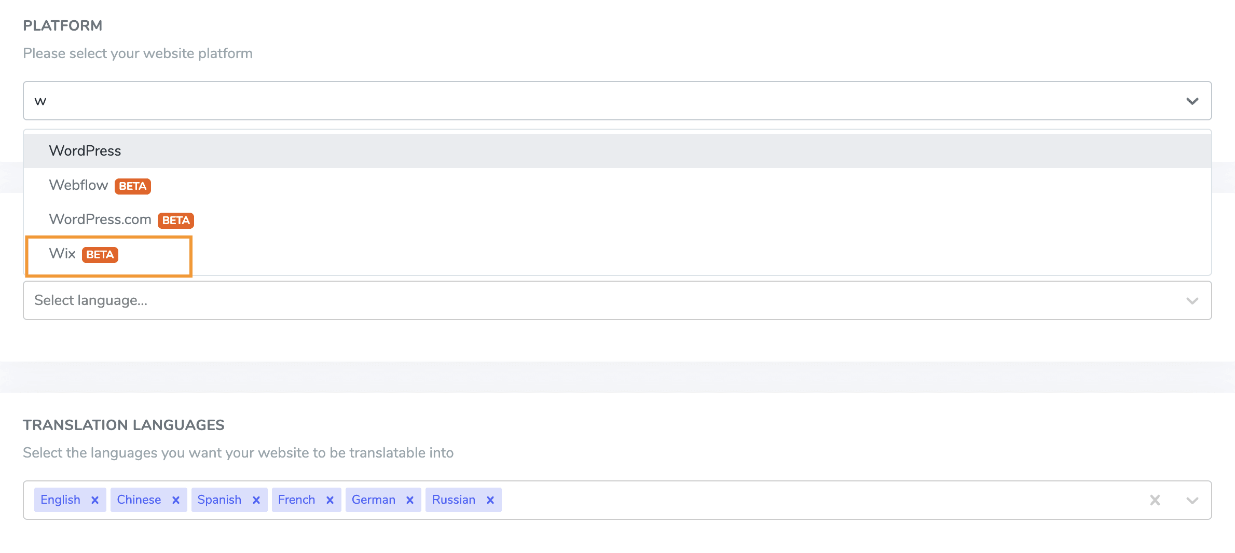
Task: Click the English language chip label
Action: (x=61, y=500)
